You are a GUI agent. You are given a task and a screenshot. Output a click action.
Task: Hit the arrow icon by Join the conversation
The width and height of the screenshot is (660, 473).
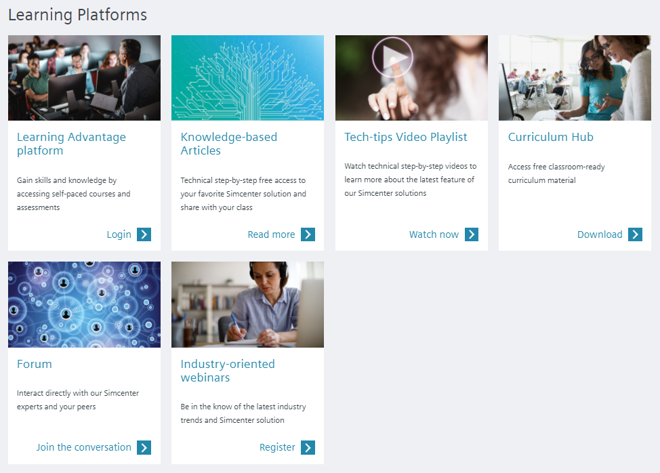[x=144, y=447]
